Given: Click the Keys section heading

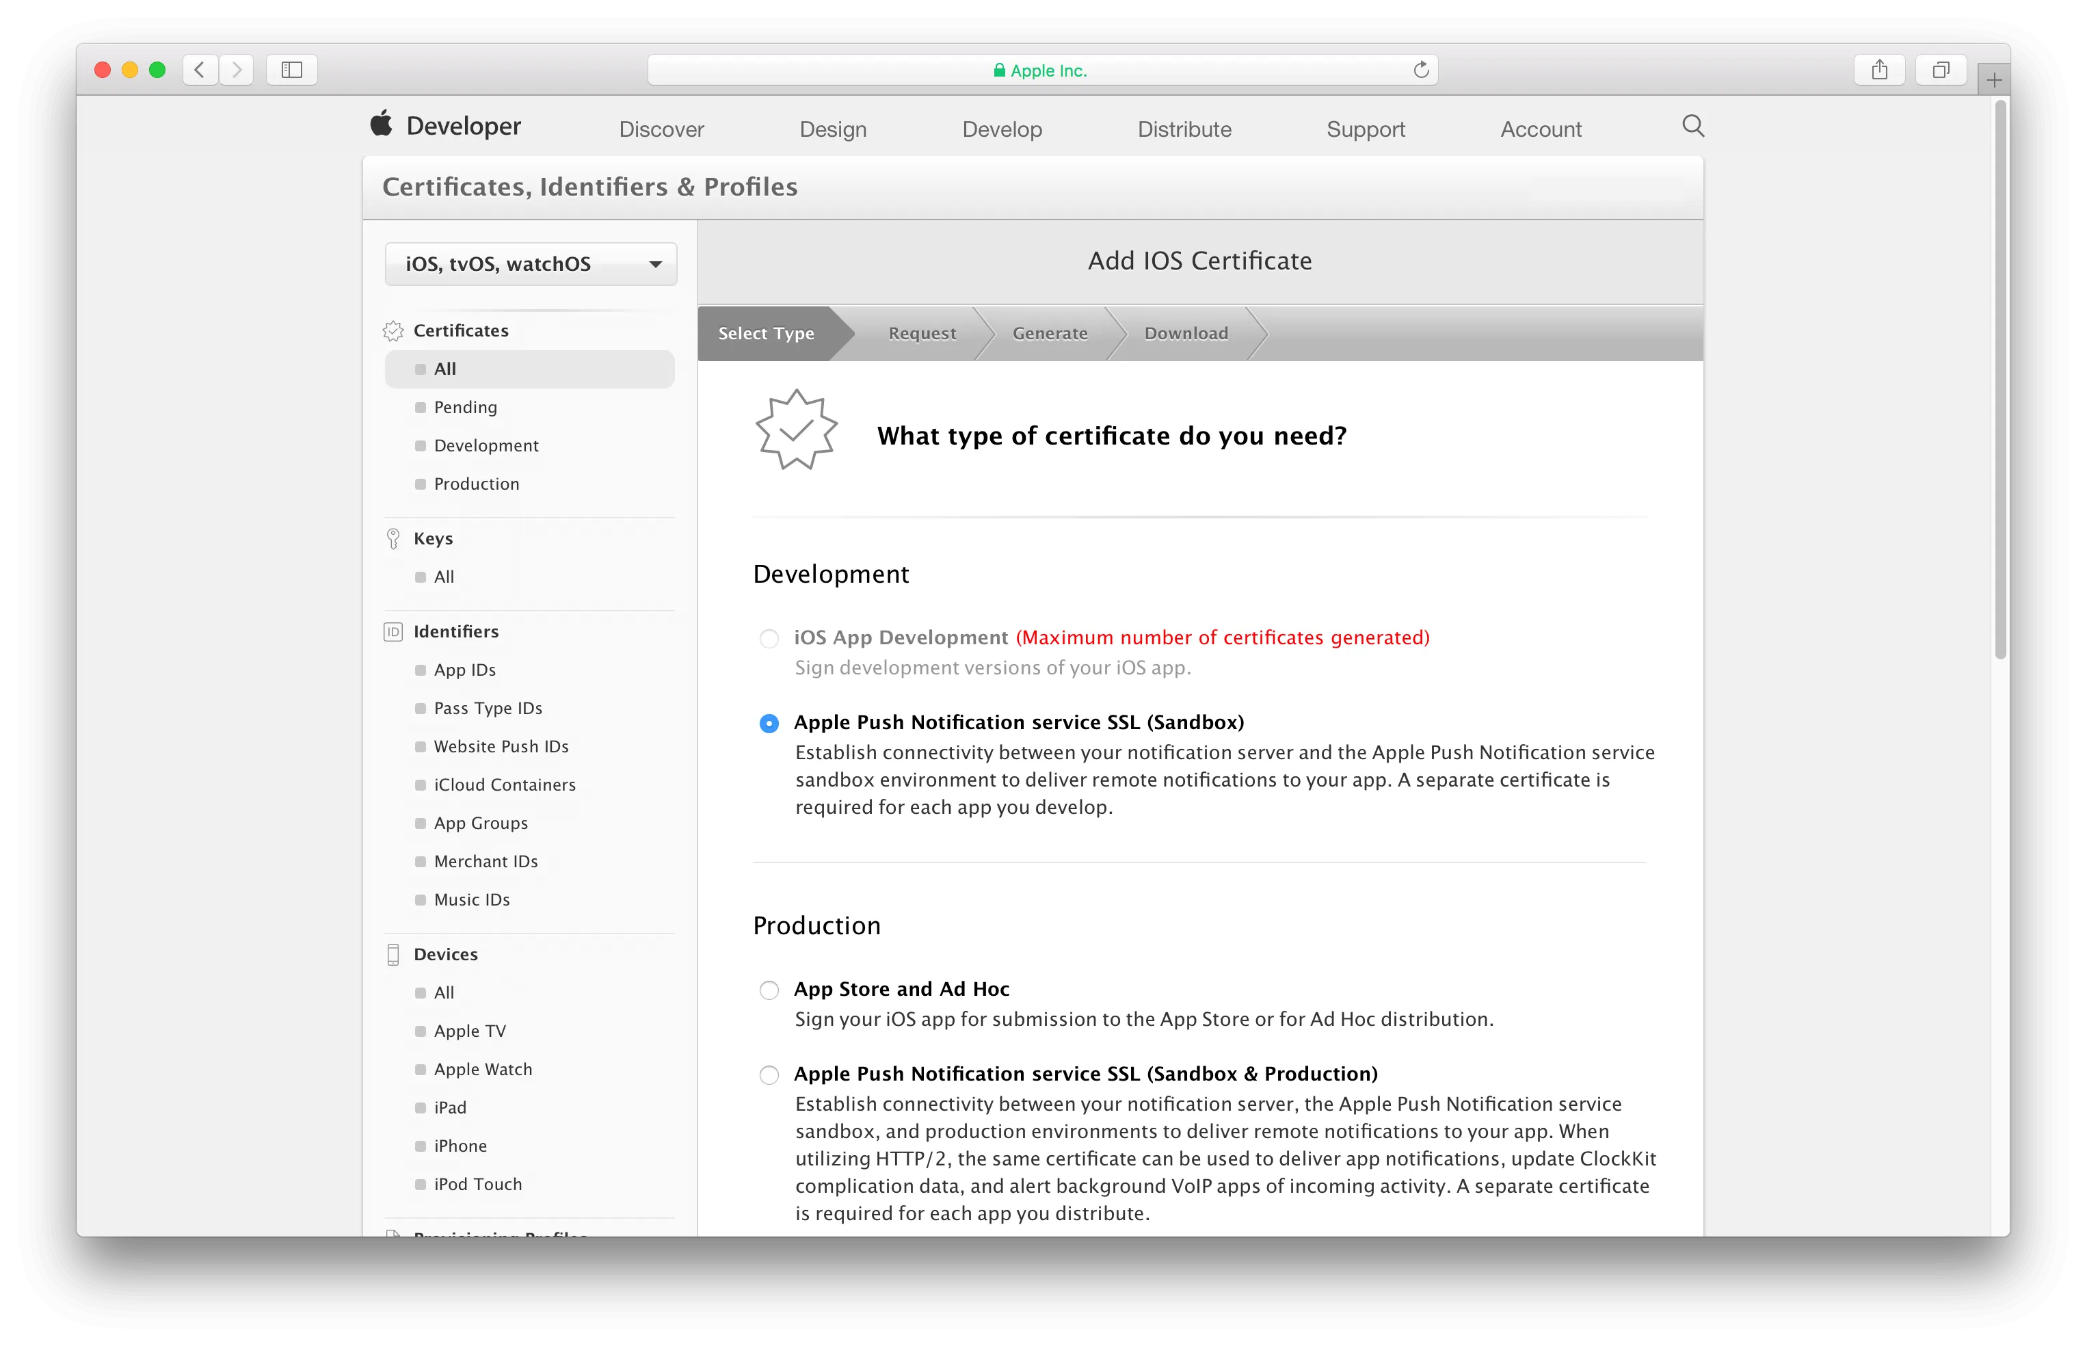Looking at the screenshot, I should tap(434, 538).
